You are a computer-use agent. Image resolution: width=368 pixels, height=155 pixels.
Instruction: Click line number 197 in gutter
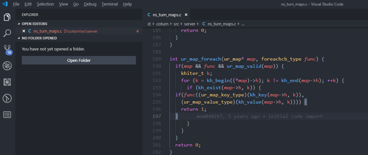tap(156, 116)
